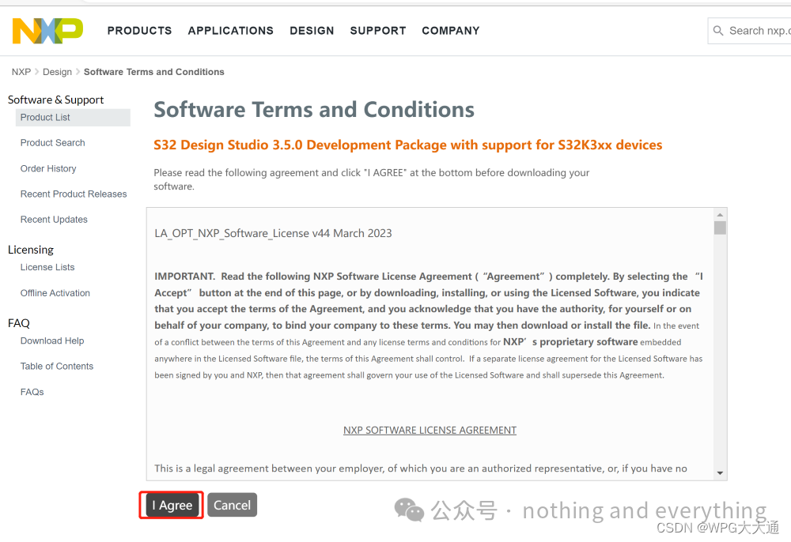
Task: Open the COMPANY menu
Action: 451,31
